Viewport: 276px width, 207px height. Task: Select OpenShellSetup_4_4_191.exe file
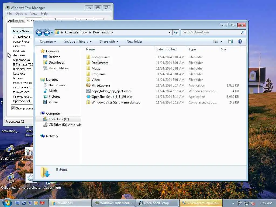[x=112, y=97]
